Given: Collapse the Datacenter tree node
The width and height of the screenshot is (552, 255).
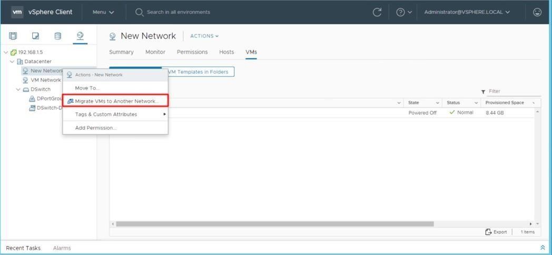Looking at the screenshot, I should [12, 62].
